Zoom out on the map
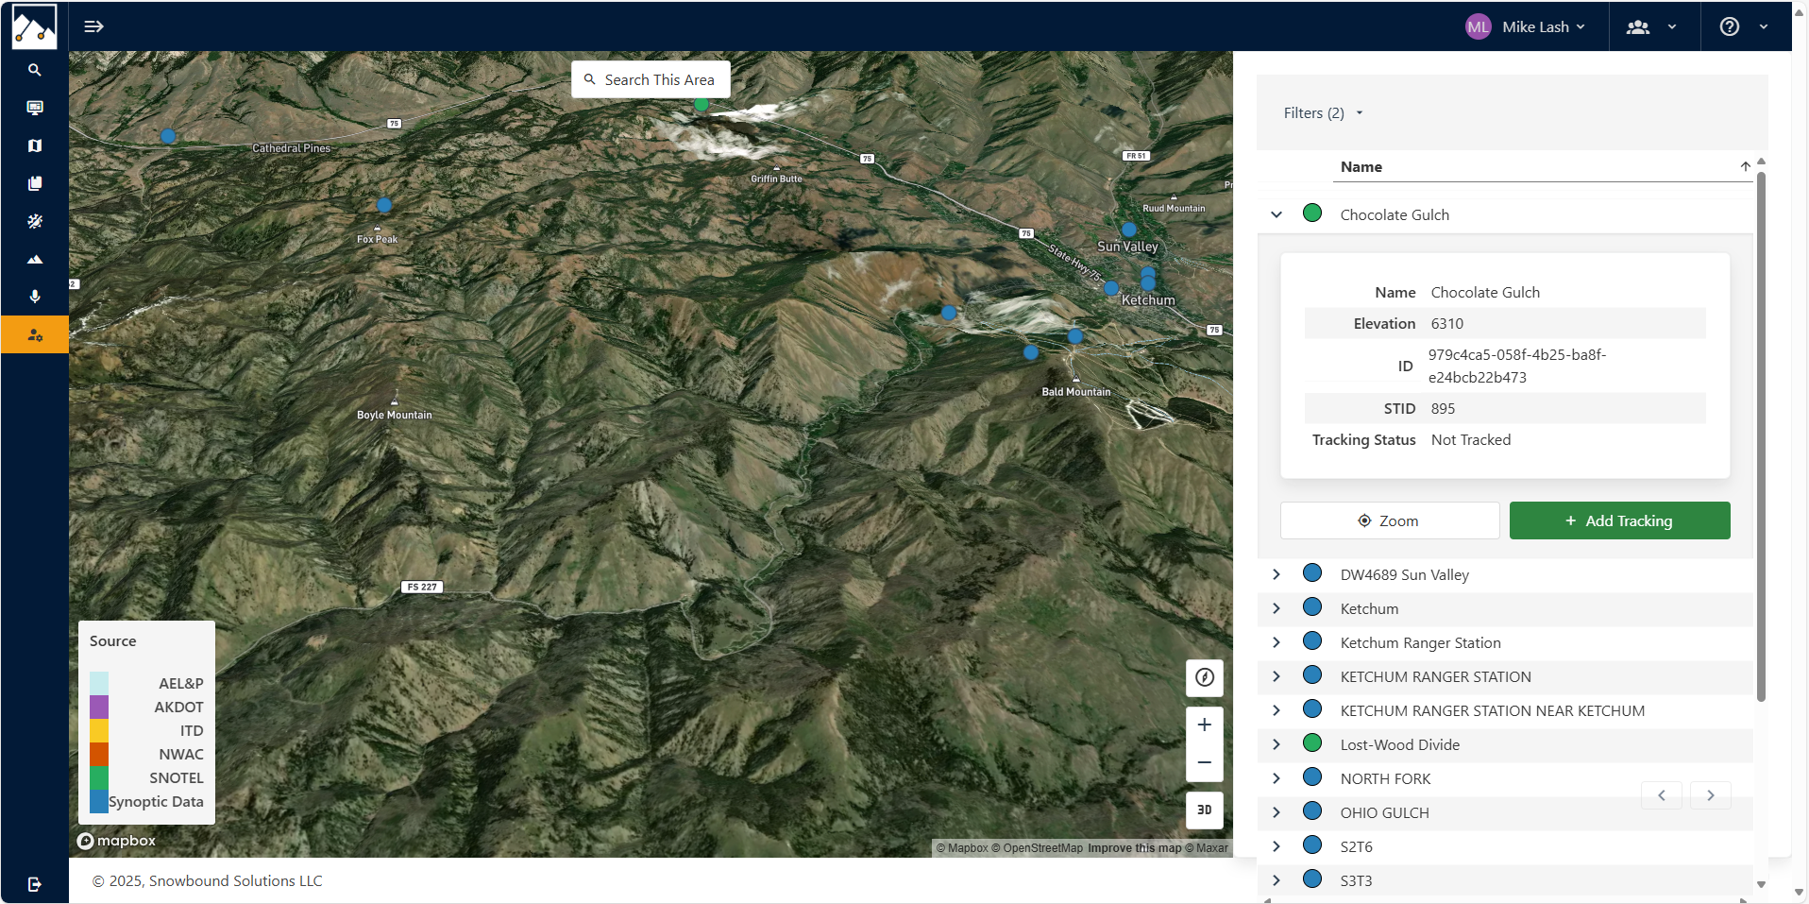 pos(1205,762)
